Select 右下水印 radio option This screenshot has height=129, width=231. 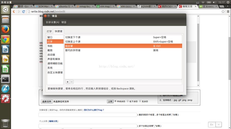coord(128,101)
